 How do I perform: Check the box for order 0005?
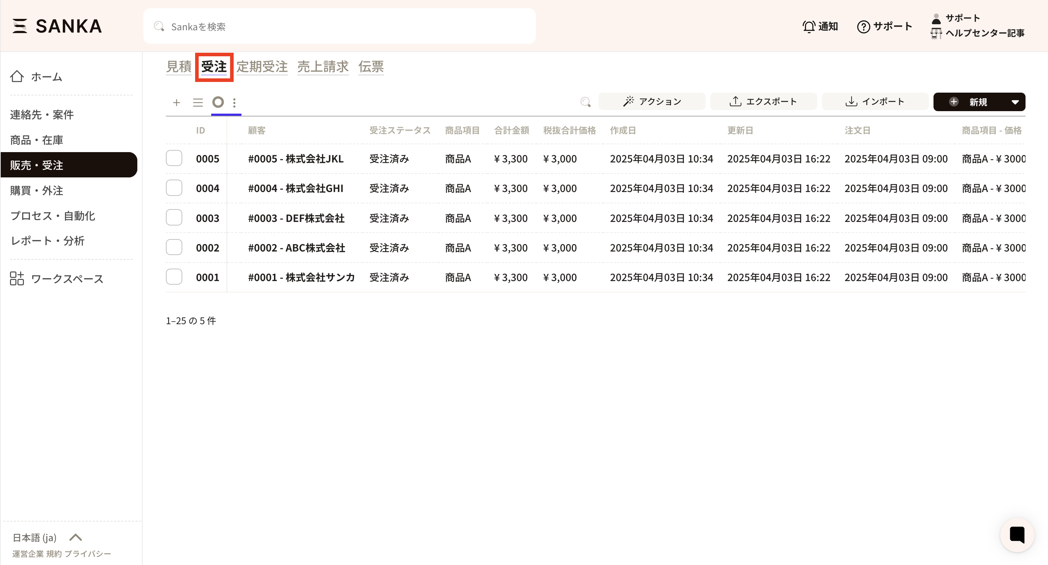[x=174, y=159]
